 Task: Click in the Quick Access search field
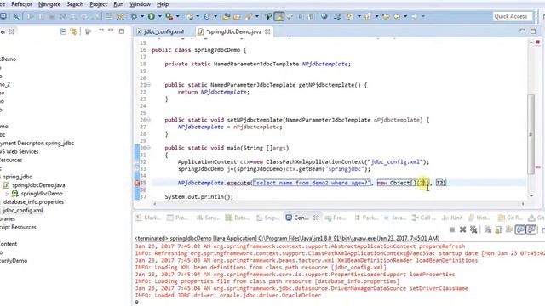[x=513, y=16]
